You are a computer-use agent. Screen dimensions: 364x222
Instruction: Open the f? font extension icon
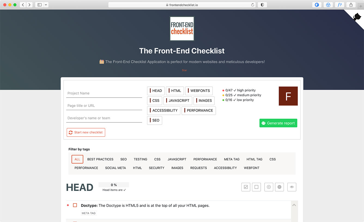click(340, 5)
